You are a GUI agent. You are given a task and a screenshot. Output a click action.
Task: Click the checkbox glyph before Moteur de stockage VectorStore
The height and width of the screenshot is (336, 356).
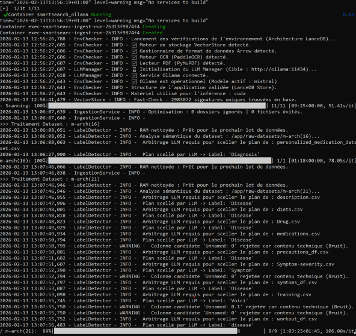click(x=134, y=45)
